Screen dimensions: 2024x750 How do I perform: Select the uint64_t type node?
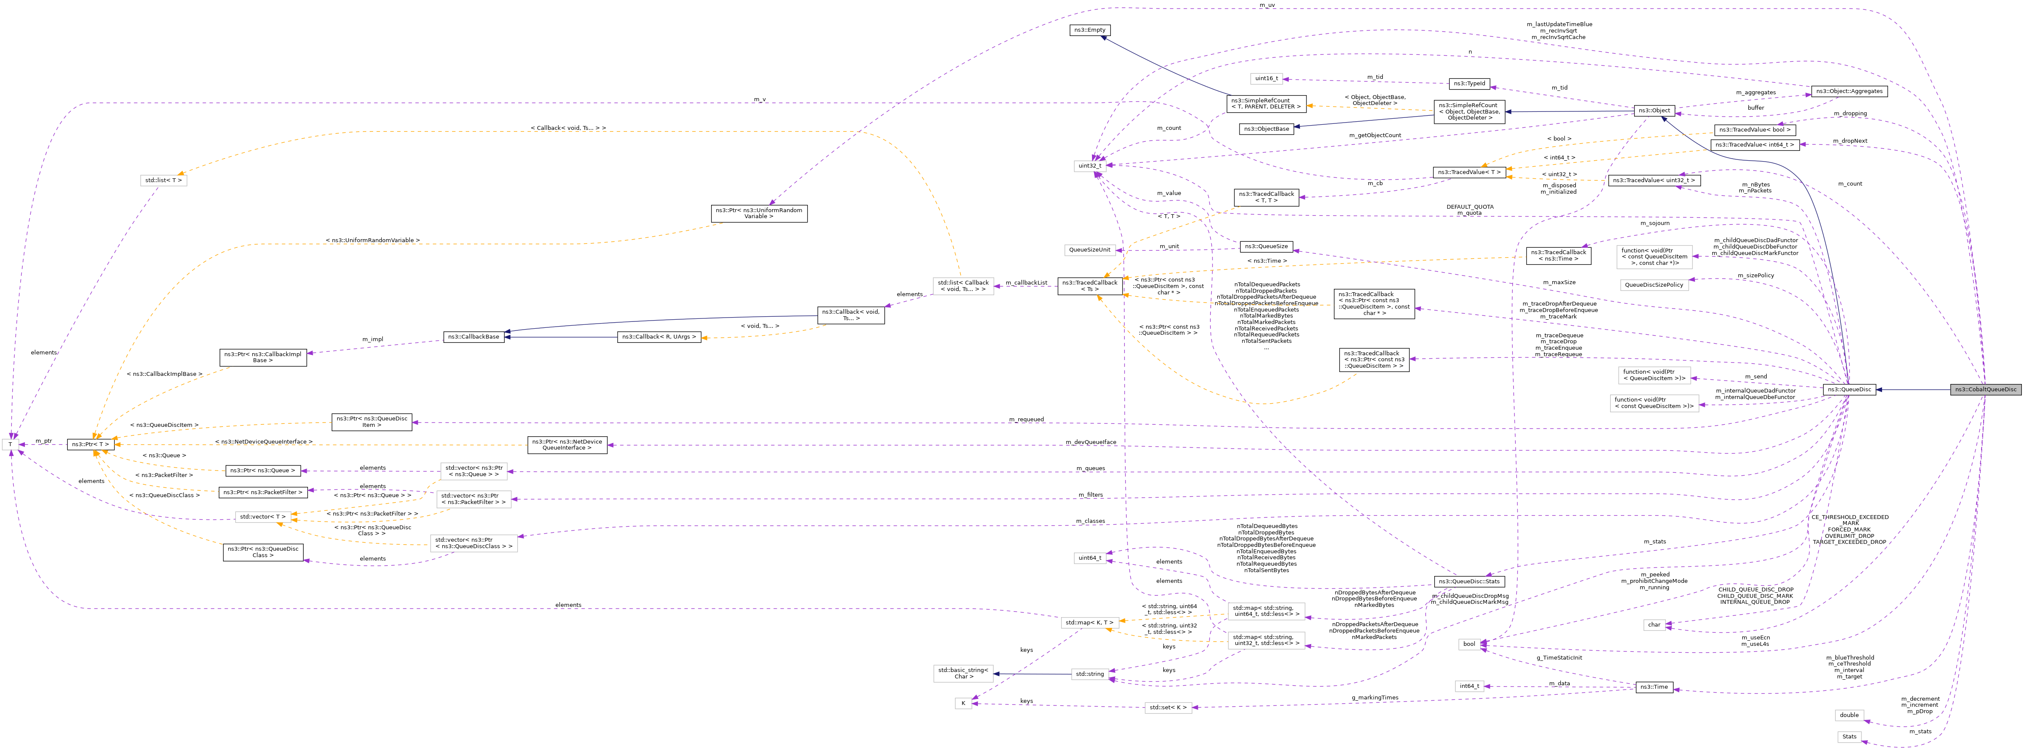click(1090, 558)
